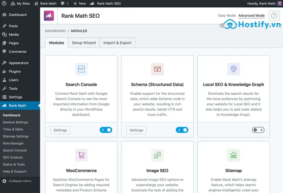Click the WooCommerce card title
The image size is (283, 193).
tap(81, 170)
